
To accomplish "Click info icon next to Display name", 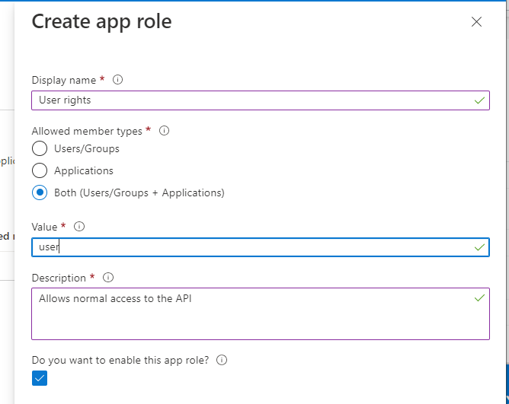I will (x=117, y=80).
